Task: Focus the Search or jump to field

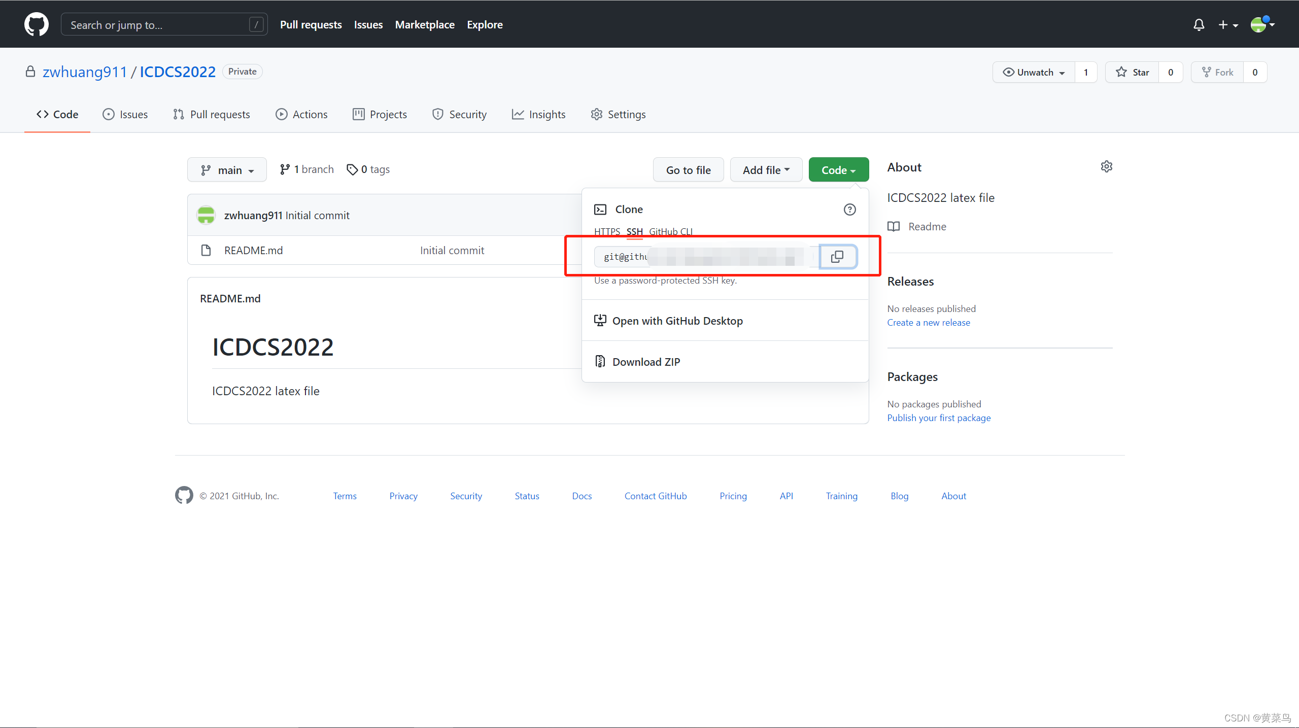Action: 164,24
